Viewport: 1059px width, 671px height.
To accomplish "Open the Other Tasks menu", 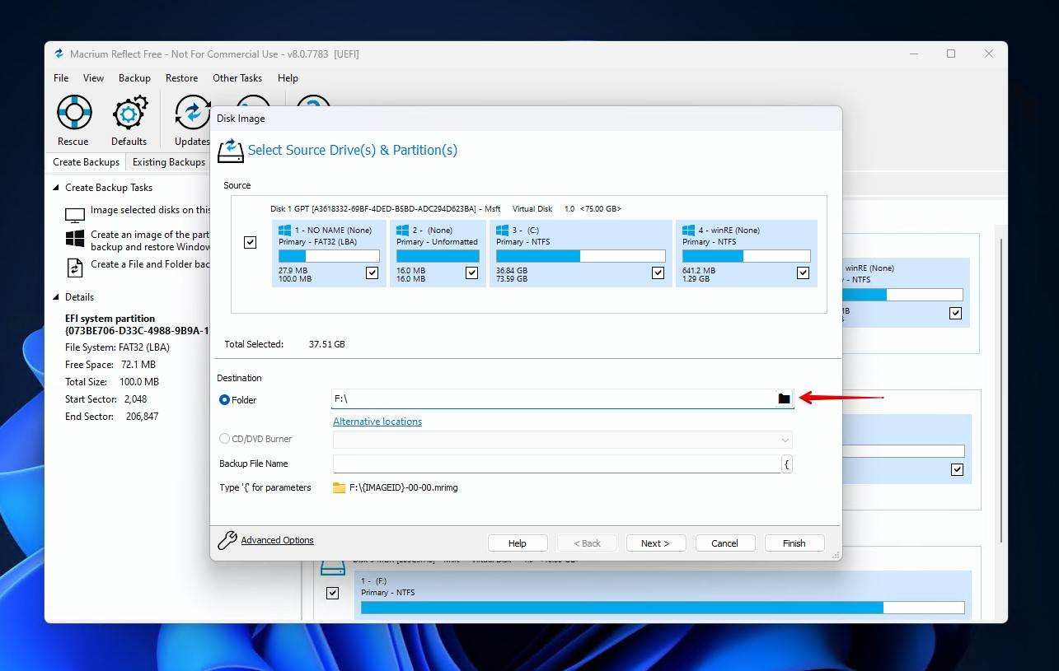I will point(237,78).
